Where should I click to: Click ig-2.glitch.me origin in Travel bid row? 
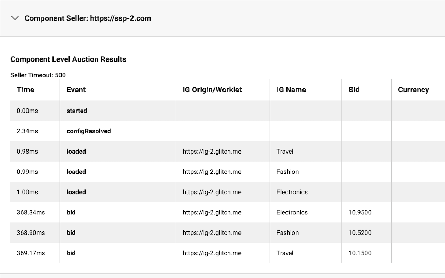(x=212, y=253)
